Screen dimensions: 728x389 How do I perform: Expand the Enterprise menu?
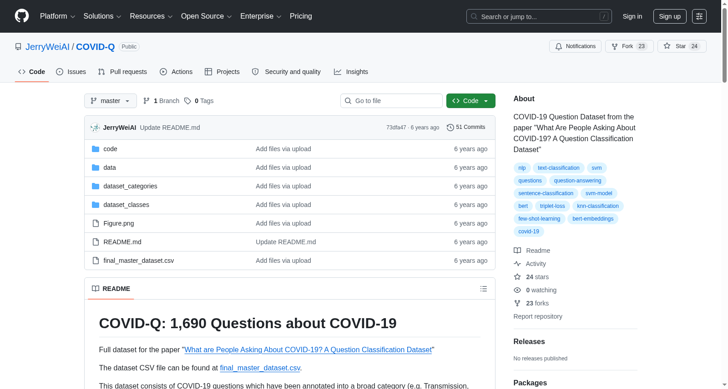pos(261,16)
